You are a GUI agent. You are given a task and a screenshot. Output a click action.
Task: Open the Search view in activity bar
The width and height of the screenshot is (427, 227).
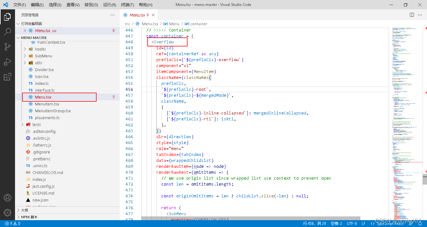coord(8,32)
